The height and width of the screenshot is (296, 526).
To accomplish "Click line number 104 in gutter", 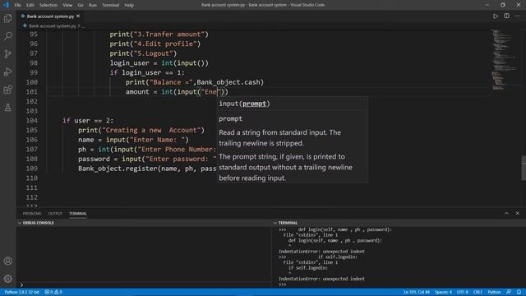I will point(32,121).
